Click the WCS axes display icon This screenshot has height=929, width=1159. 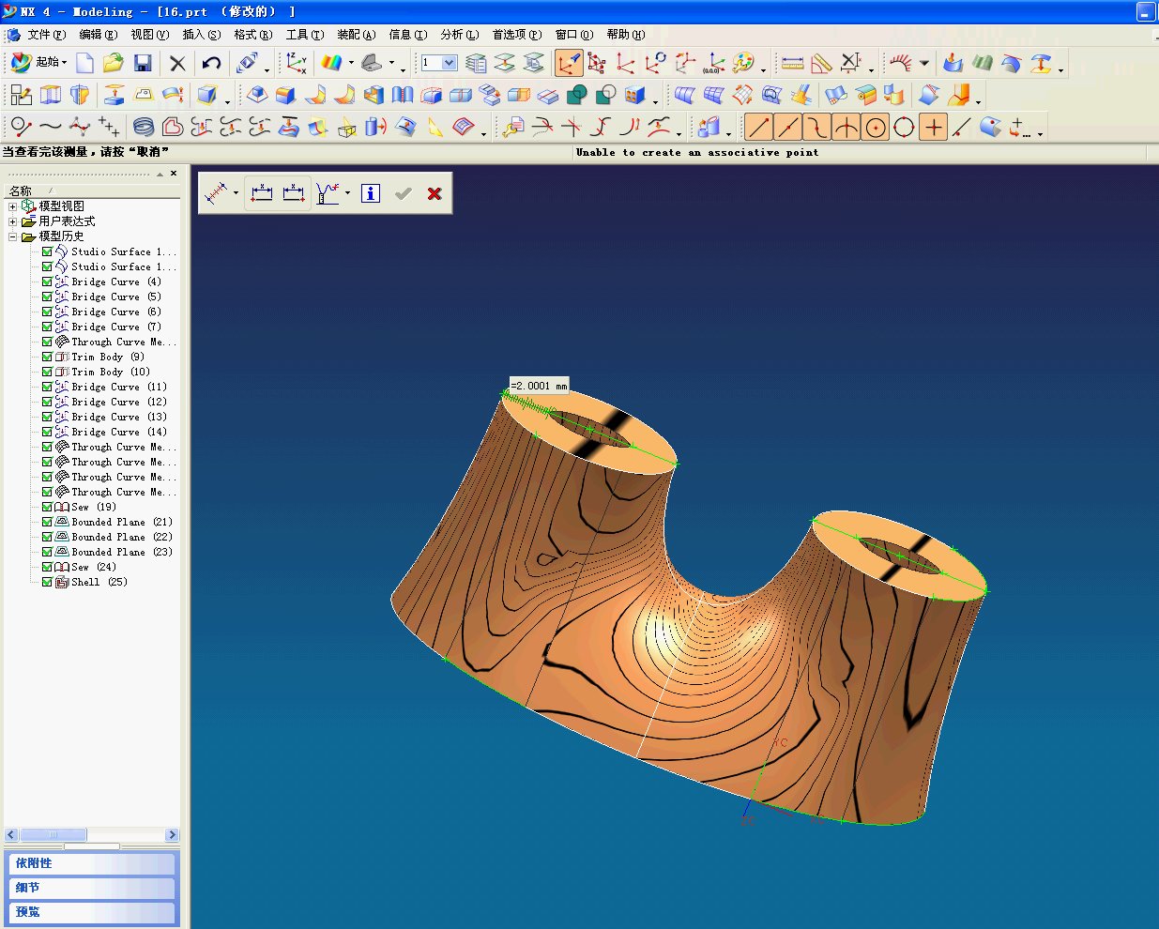click(297, 63)
